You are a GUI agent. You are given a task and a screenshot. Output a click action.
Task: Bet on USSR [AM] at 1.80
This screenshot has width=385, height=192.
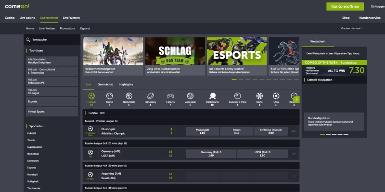[x=262, y=154]
